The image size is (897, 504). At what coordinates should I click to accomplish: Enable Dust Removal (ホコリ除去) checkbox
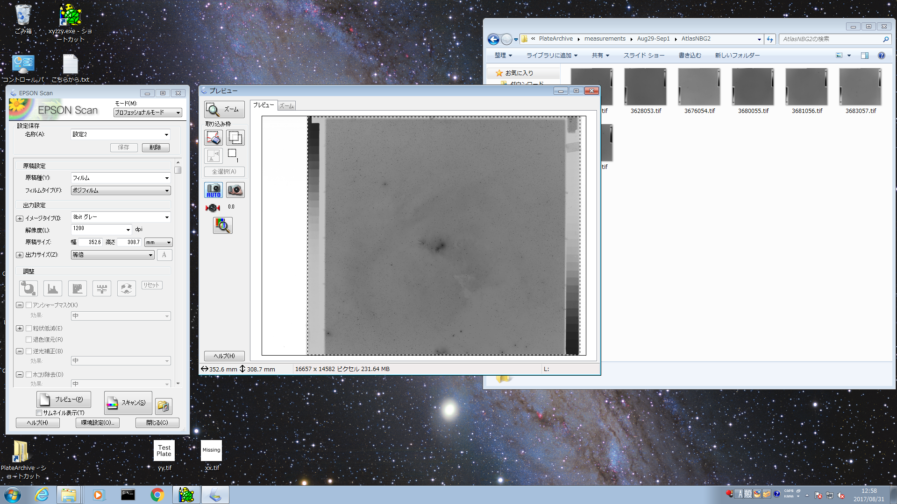29,374
